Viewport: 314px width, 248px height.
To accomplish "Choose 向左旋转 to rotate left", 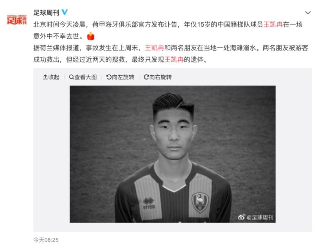I will click(123, 77).
